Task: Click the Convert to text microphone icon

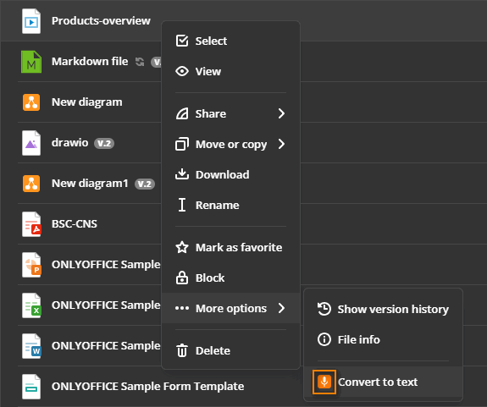Action: [324, 382]
